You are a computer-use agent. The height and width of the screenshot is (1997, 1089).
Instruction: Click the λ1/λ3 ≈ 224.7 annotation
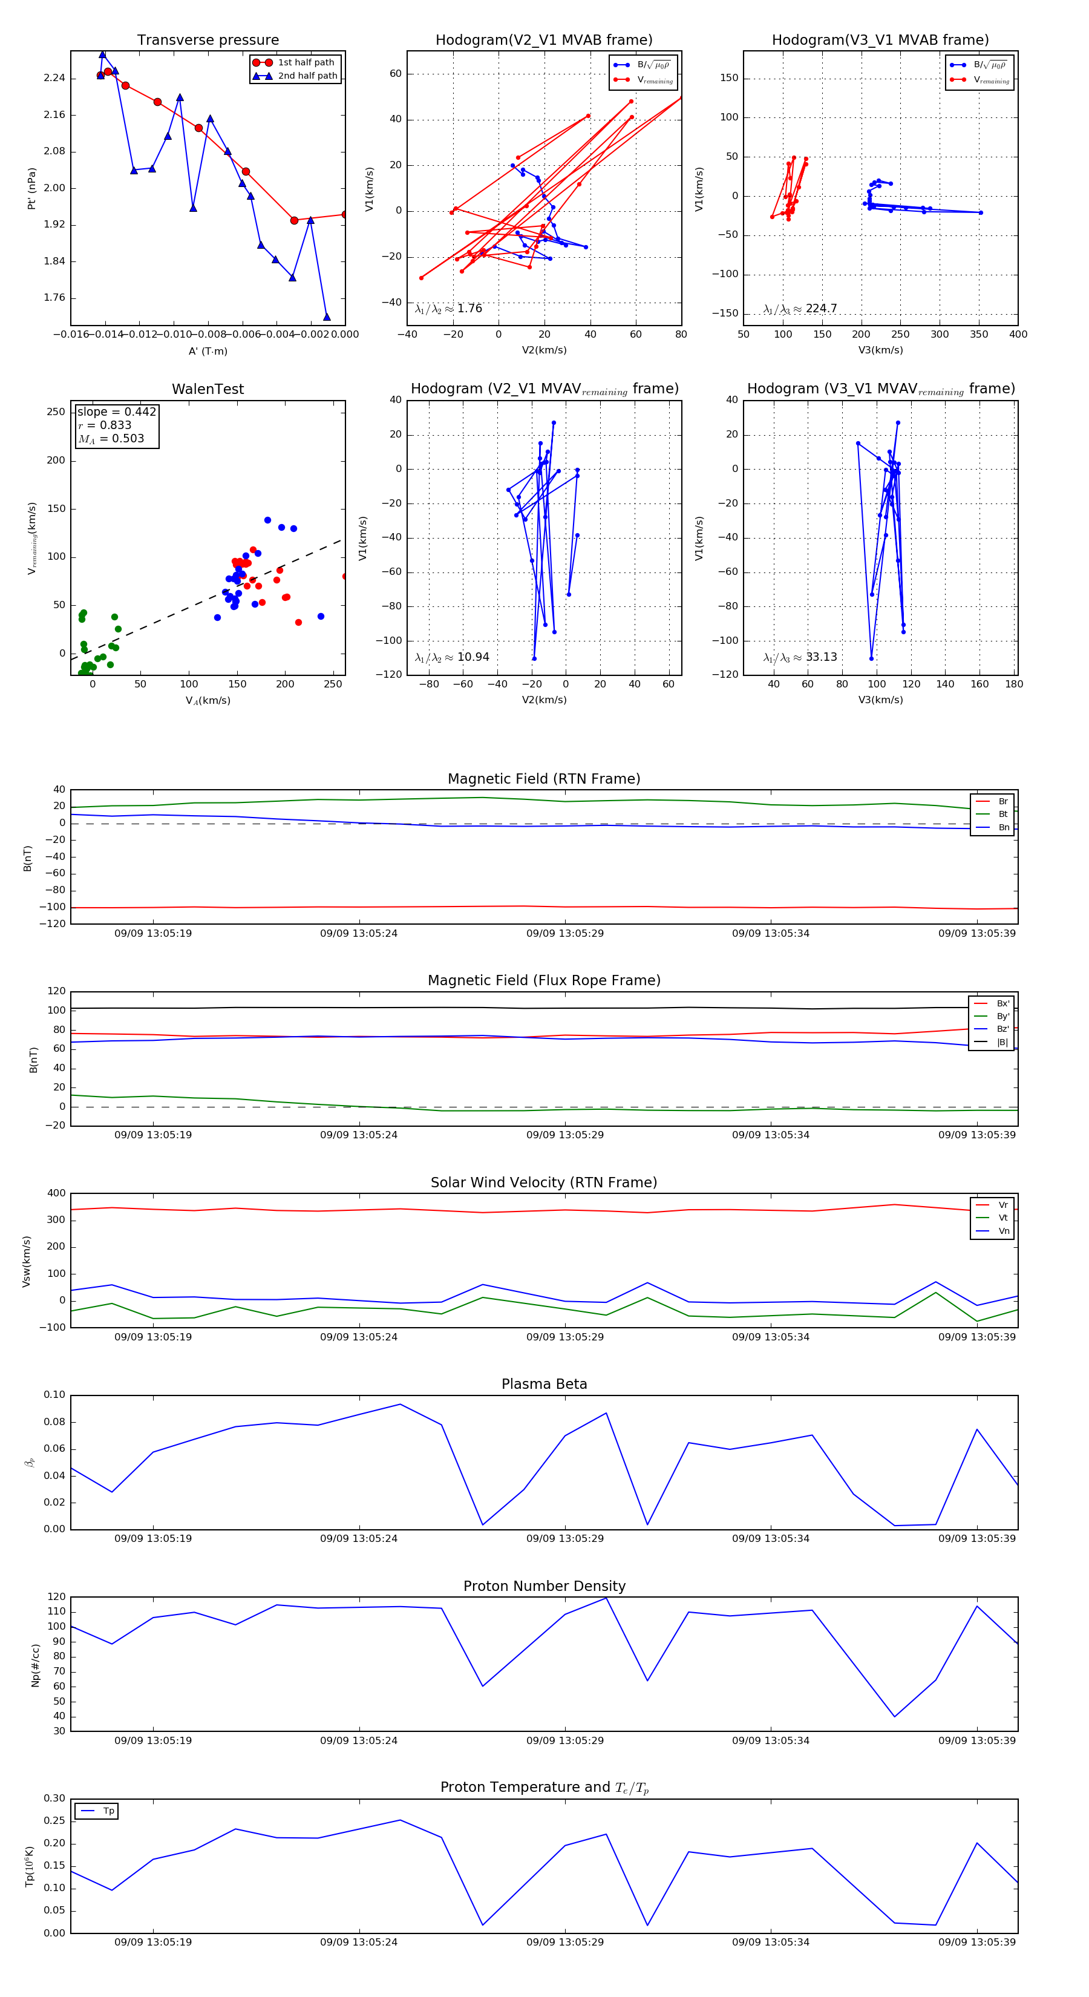800,309
